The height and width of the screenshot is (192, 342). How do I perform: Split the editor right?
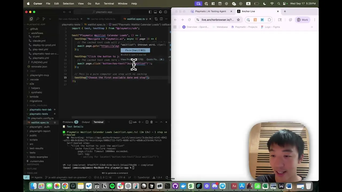click(x=161, y=19)
